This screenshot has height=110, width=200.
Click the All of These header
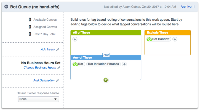point(106,32)
